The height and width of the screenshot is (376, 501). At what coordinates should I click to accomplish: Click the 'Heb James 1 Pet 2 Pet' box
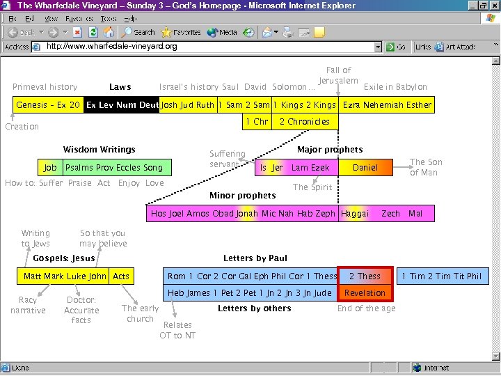click(x=250, y=293)
